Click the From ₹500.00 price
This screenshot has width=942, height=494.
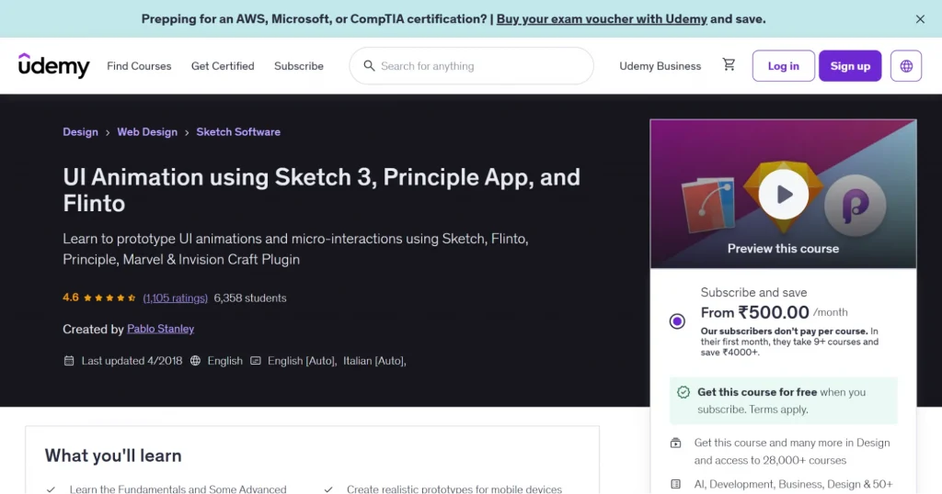coord(754,312)
